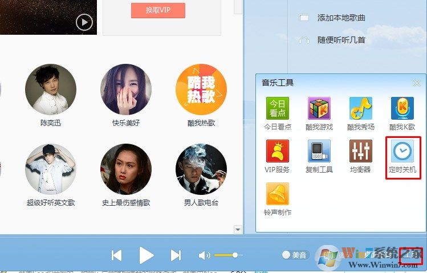
Task: Click 随便听听几首 to listen randomly
Action: pyautogui.click(x=341, y=40)
